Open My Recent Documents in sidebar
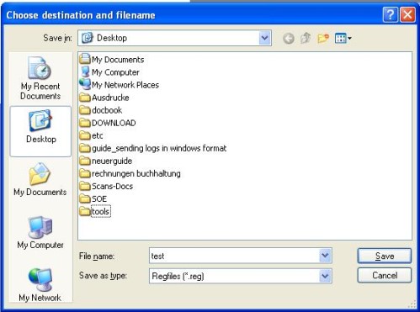This screenshot has width=420, height=312. (x=40, y=78)
